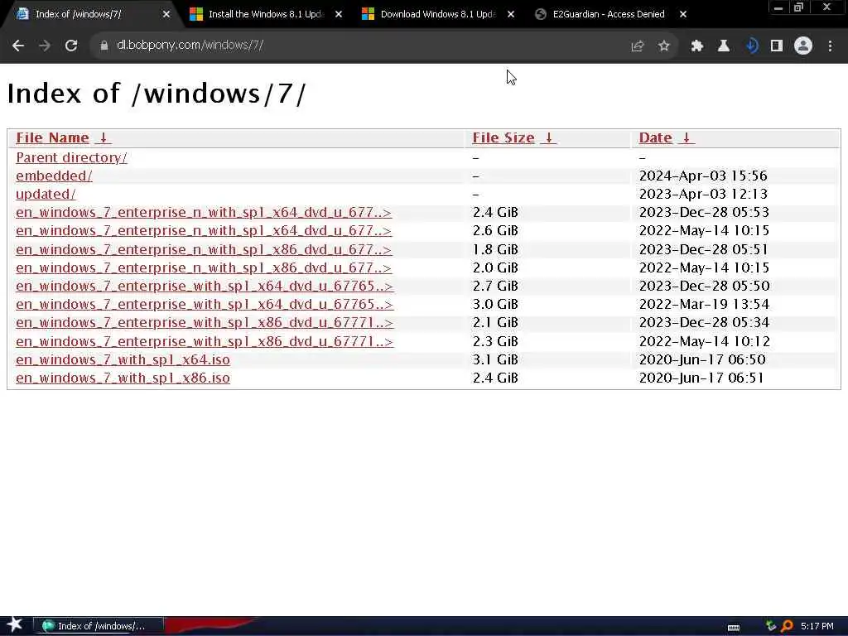848x636 pixels.
Task: Click descending arrow next to File Name
Action: (x=104, y=138)
